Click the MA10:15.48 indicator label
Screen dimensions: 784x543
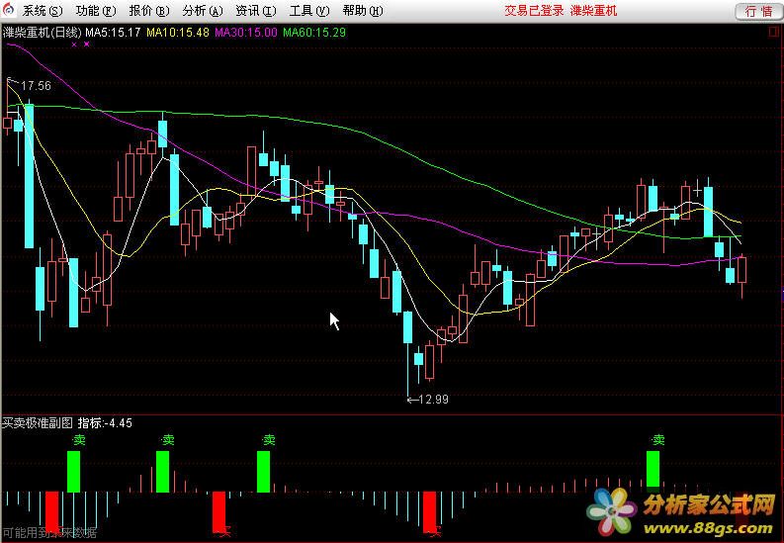(178, 33)
